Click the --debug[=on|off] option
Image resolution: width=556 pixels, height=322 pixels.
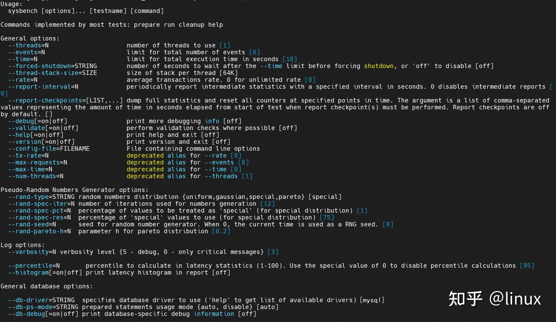click(x=38, y=121)
